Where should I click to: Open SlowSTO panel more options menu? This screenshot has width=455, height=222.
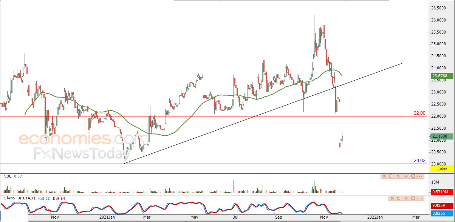click(419, 198)
